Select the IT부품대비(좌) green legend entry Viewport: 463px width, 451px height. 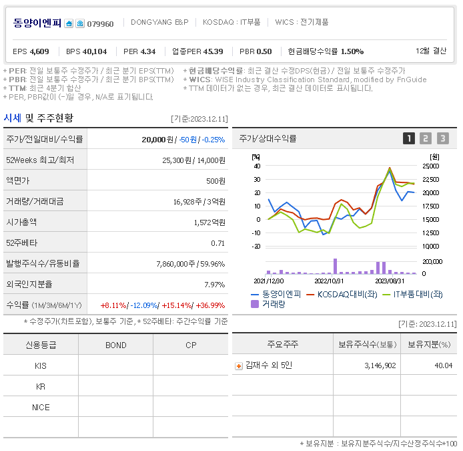pyautogui.click(x=412, y=294)
